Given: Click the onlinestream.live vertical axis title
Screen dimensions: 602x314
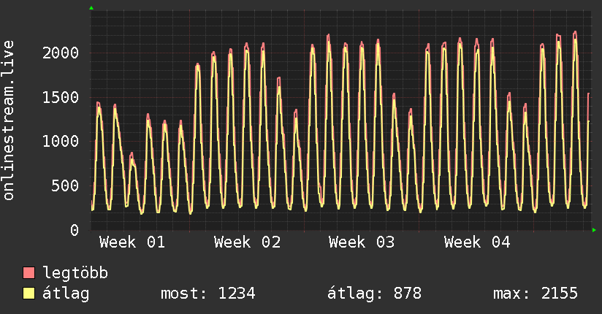Looking at the screenshot, I should pos(9,121).
